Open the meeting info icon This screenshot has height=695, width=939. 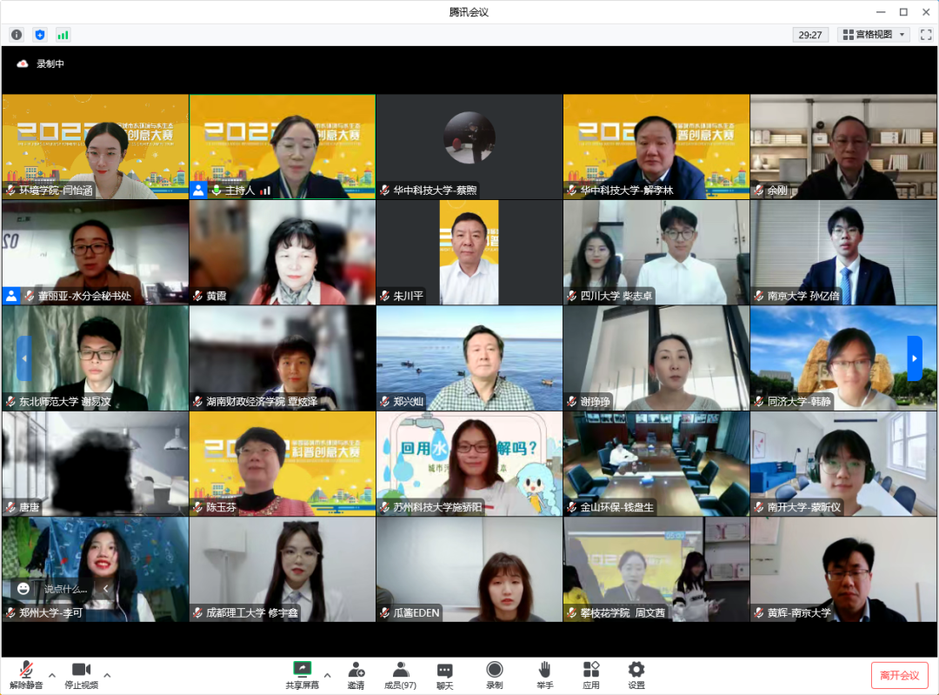17,35
